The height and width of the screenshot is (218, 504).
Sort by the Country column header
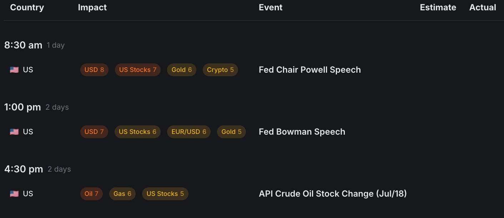pyautogui.click(x=27, y=7)
